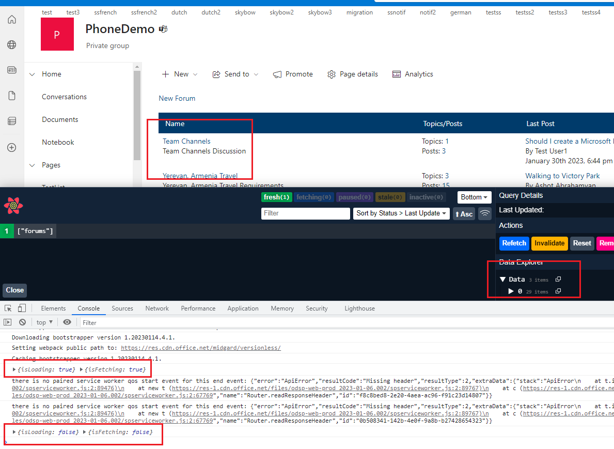Click the React Query devtools logo

[13, 205]
